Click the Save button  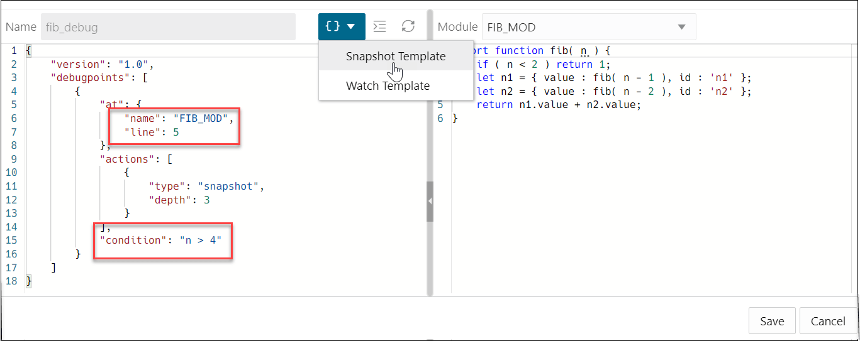click(772, 321)
